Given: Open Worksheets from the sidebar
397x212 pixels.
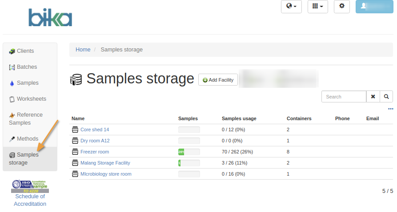Looking at the screenshot, I should coord(31,99).
